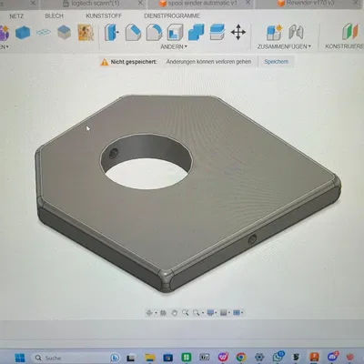
Task: Activate the Look At navigation tool
Action: (163, 313)
